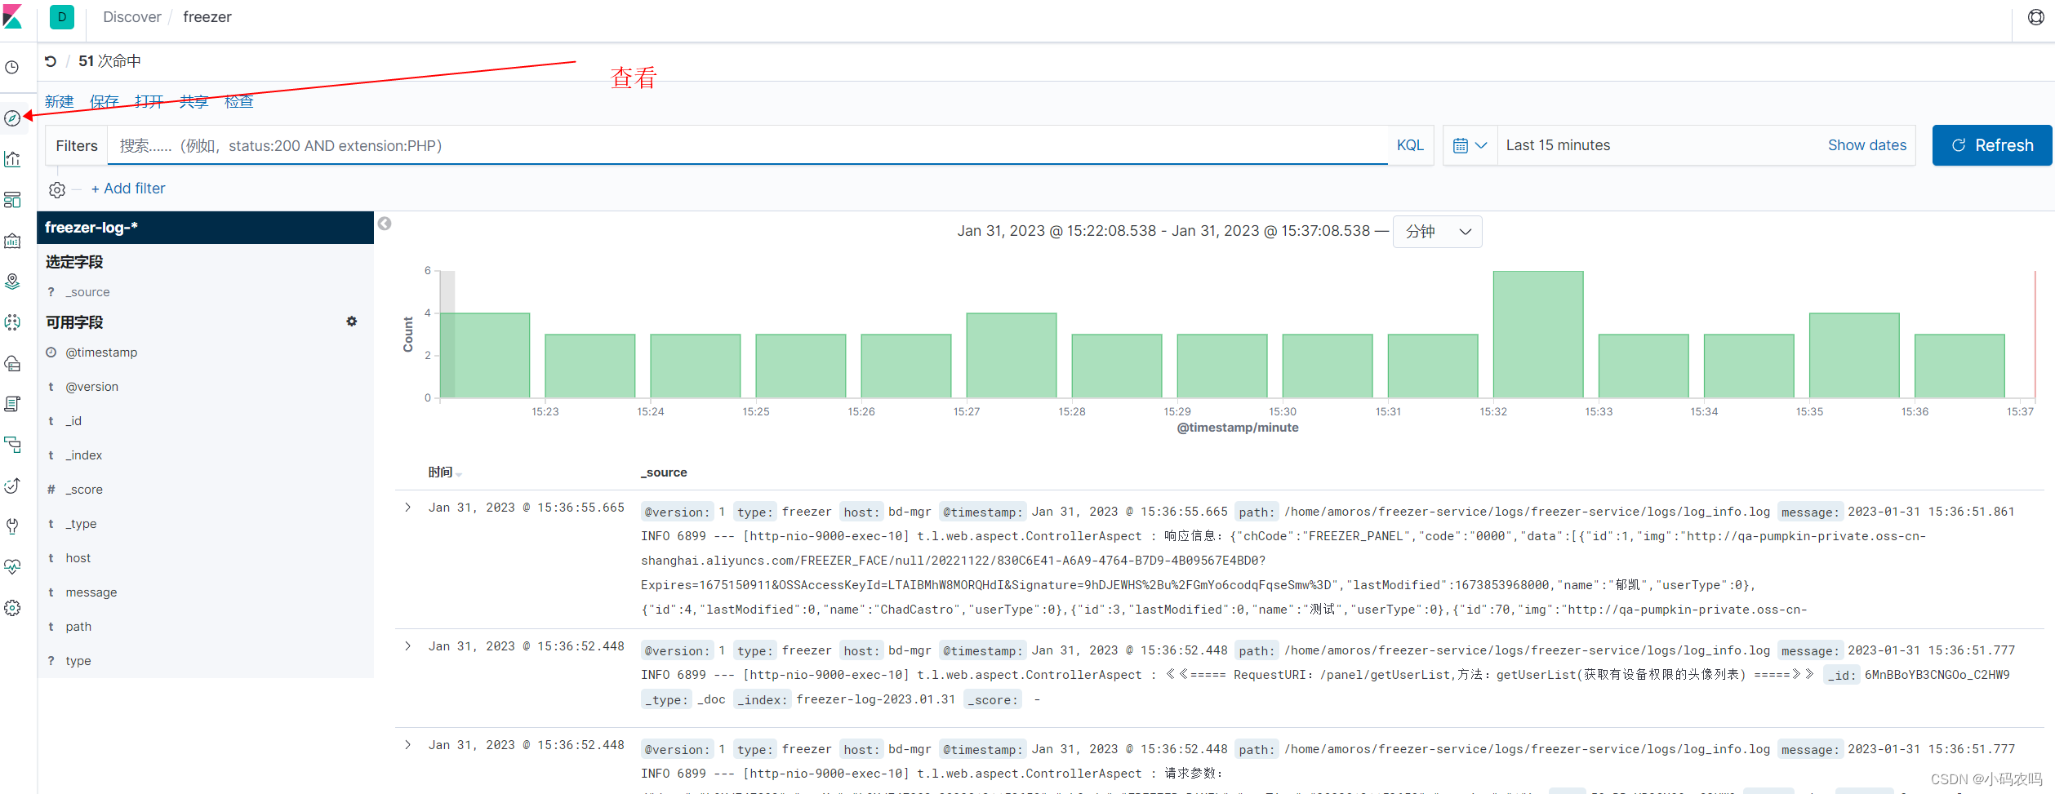Expand the 15:36:55.665 log row
The image size is (2055, 794).
[408, 508]
